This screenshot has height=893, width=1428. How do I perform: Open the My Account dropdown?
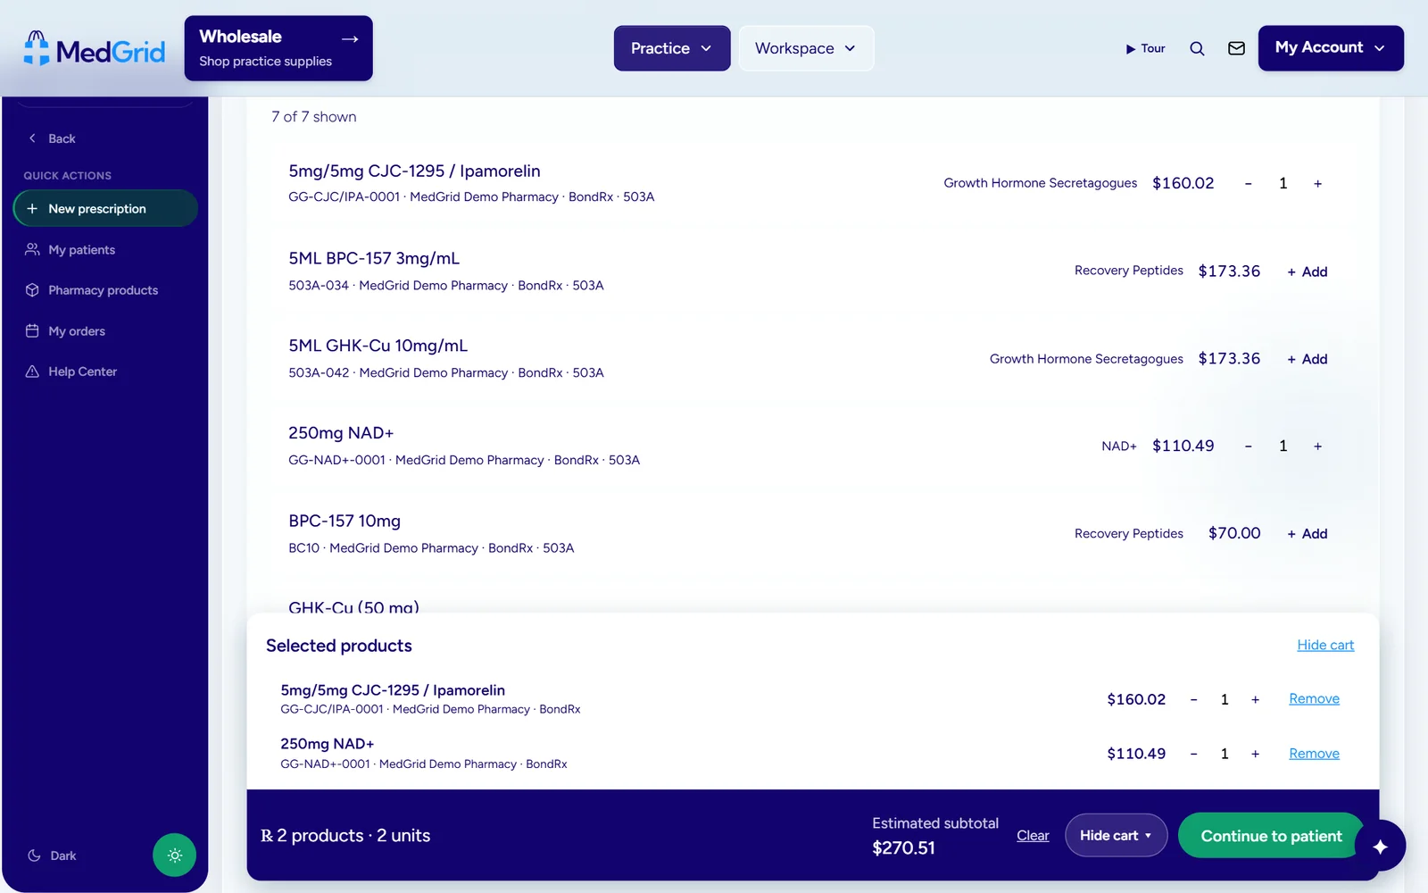[1331, 48]
